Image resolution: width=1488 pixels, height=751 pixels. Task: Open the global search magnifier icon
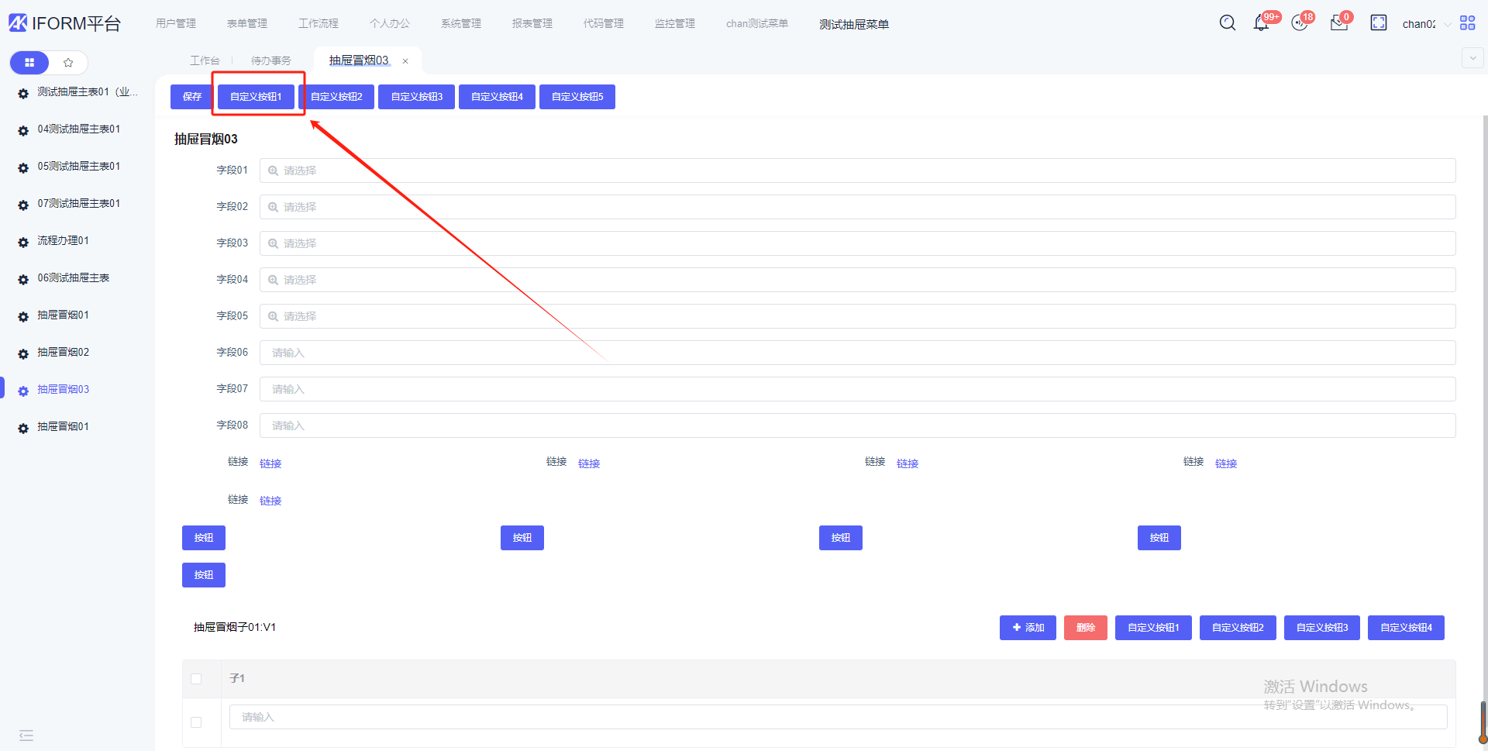pos(1227,23)
